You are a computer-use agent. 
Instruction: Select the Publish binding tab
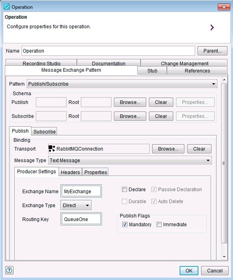20,131
